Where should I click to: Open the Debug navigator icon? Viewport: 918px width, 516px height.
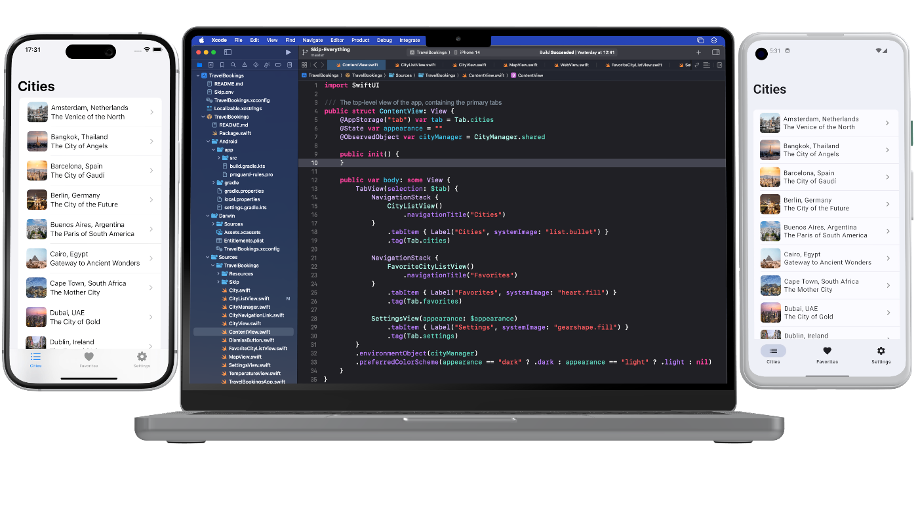point(267,65)
